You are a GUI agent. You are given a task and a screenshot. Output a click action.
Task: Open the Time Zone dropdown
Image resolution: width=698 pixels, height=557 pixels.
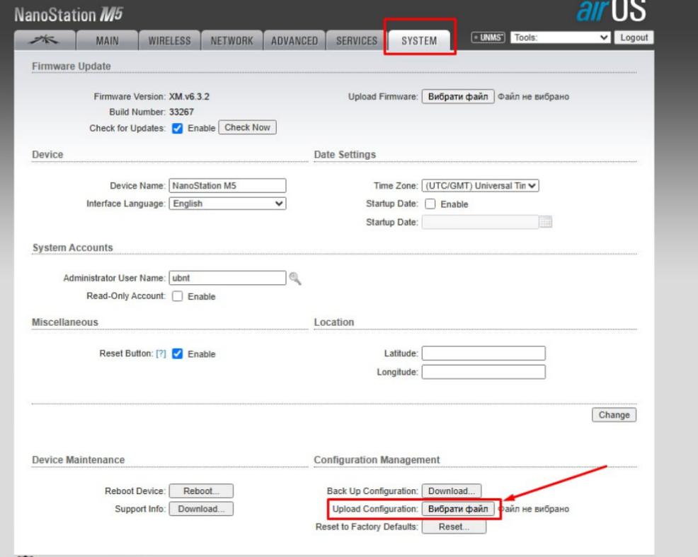(x=481, y=186)
